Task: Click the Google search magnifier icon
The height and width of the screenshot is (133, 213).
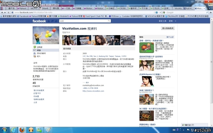Action: [x=207, y=12]
